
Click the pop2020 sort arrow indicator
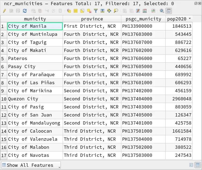[190, 18]
